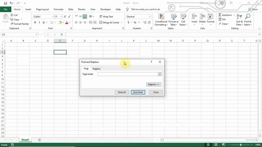This screenshot has height=147, width=262.
Task: Click the Save icon in quick access toolbar
Action: tap(5, 3)
